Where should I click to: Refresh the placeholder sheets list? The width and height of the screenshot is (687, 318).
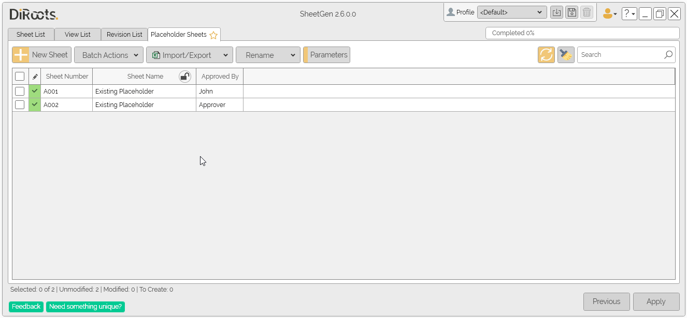546,54
